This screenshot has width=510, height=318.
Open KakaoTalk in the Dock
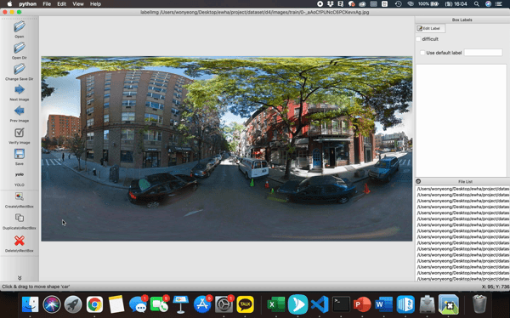[246, 304]
